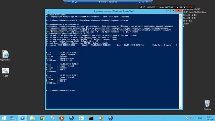The height and width of the screenshot is (121, 215).
Task: Click the volume icon in system tray
Action: tap(195, 118)
